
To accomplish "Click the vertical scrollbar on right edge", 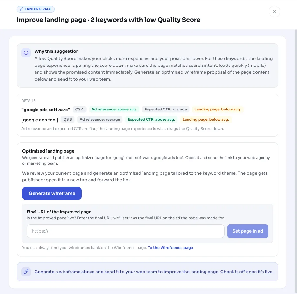I will (x=296, y=161).
